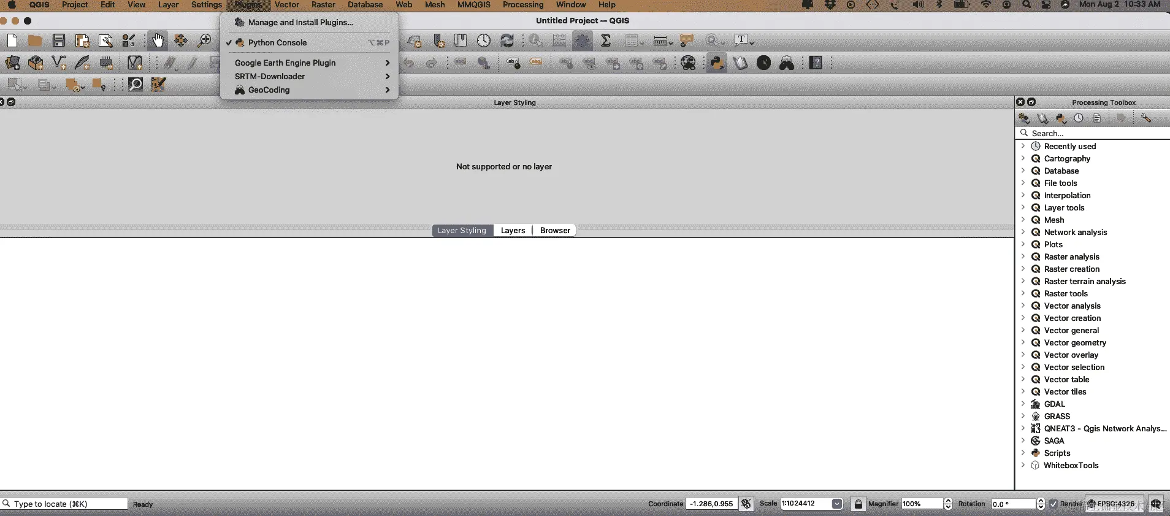Open the MMQGIS menu
The height and width of the screenshot is (516, 1170).
click(x=474, y=5)
